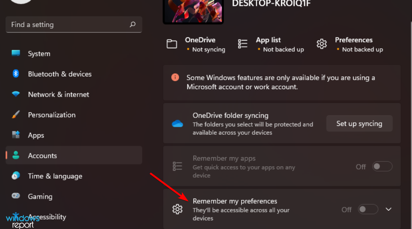
Task: Open the Accessibility settings category
Action: (47, 217)
